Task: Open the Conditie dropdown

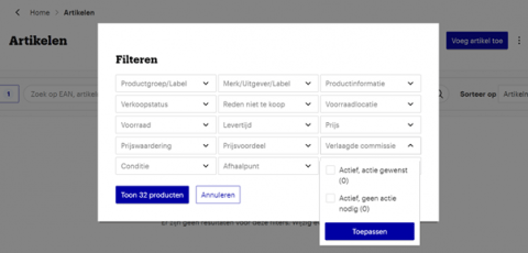Action: pyautogui.click(x=165, y=166)
